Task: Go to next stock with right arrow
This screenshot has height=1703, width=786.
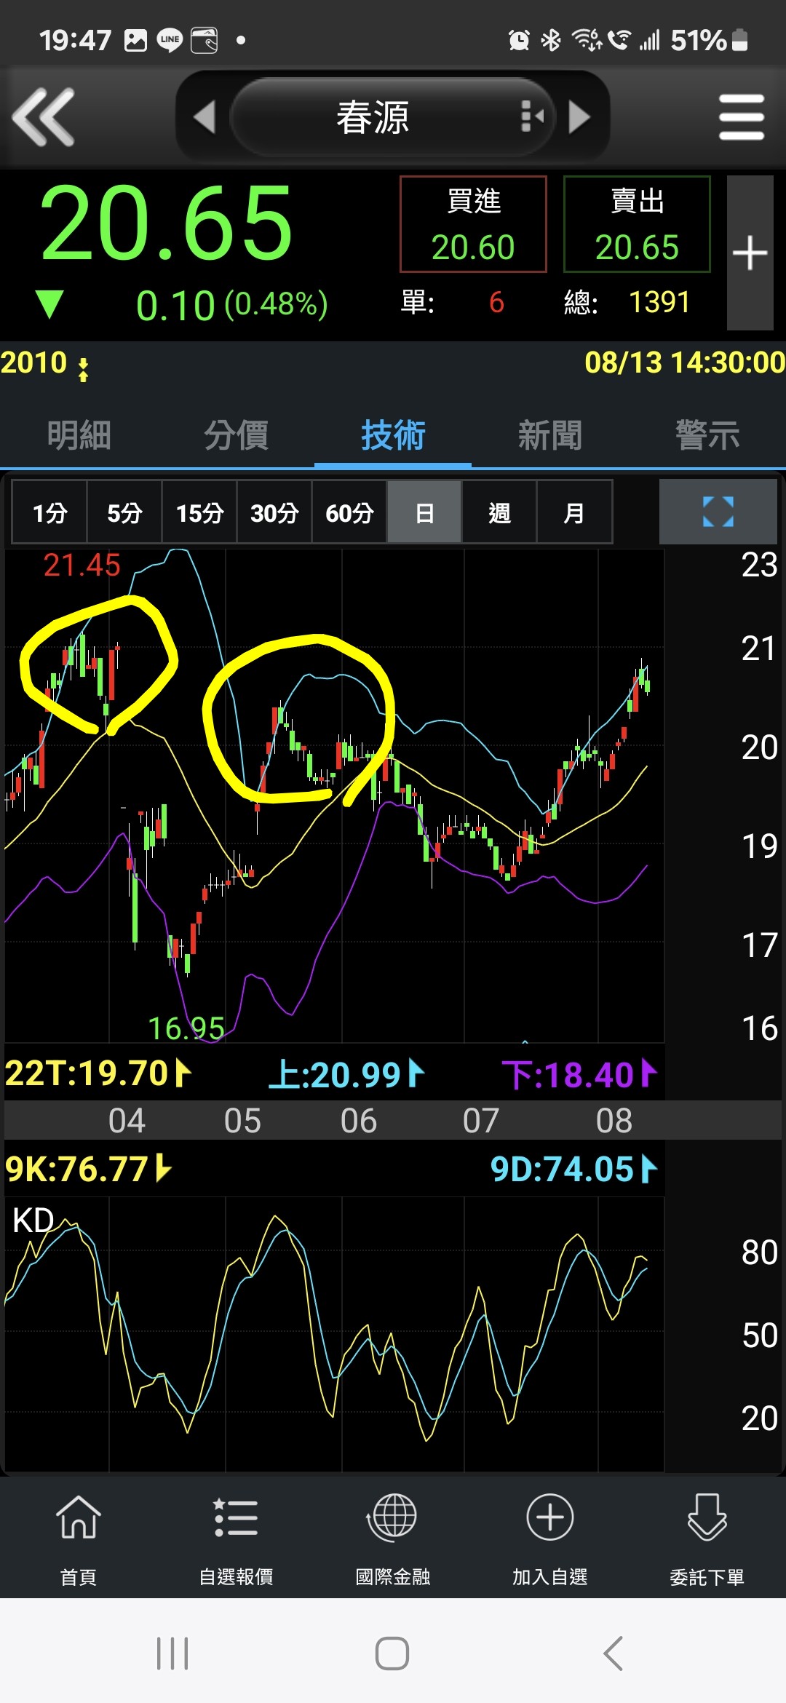Action: point(579,116)
